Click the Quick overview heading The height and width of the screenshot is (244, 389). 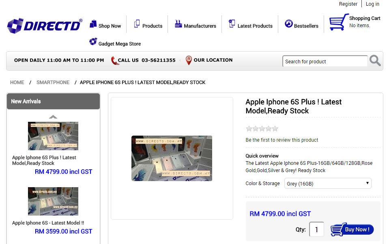tap(262, 156)
